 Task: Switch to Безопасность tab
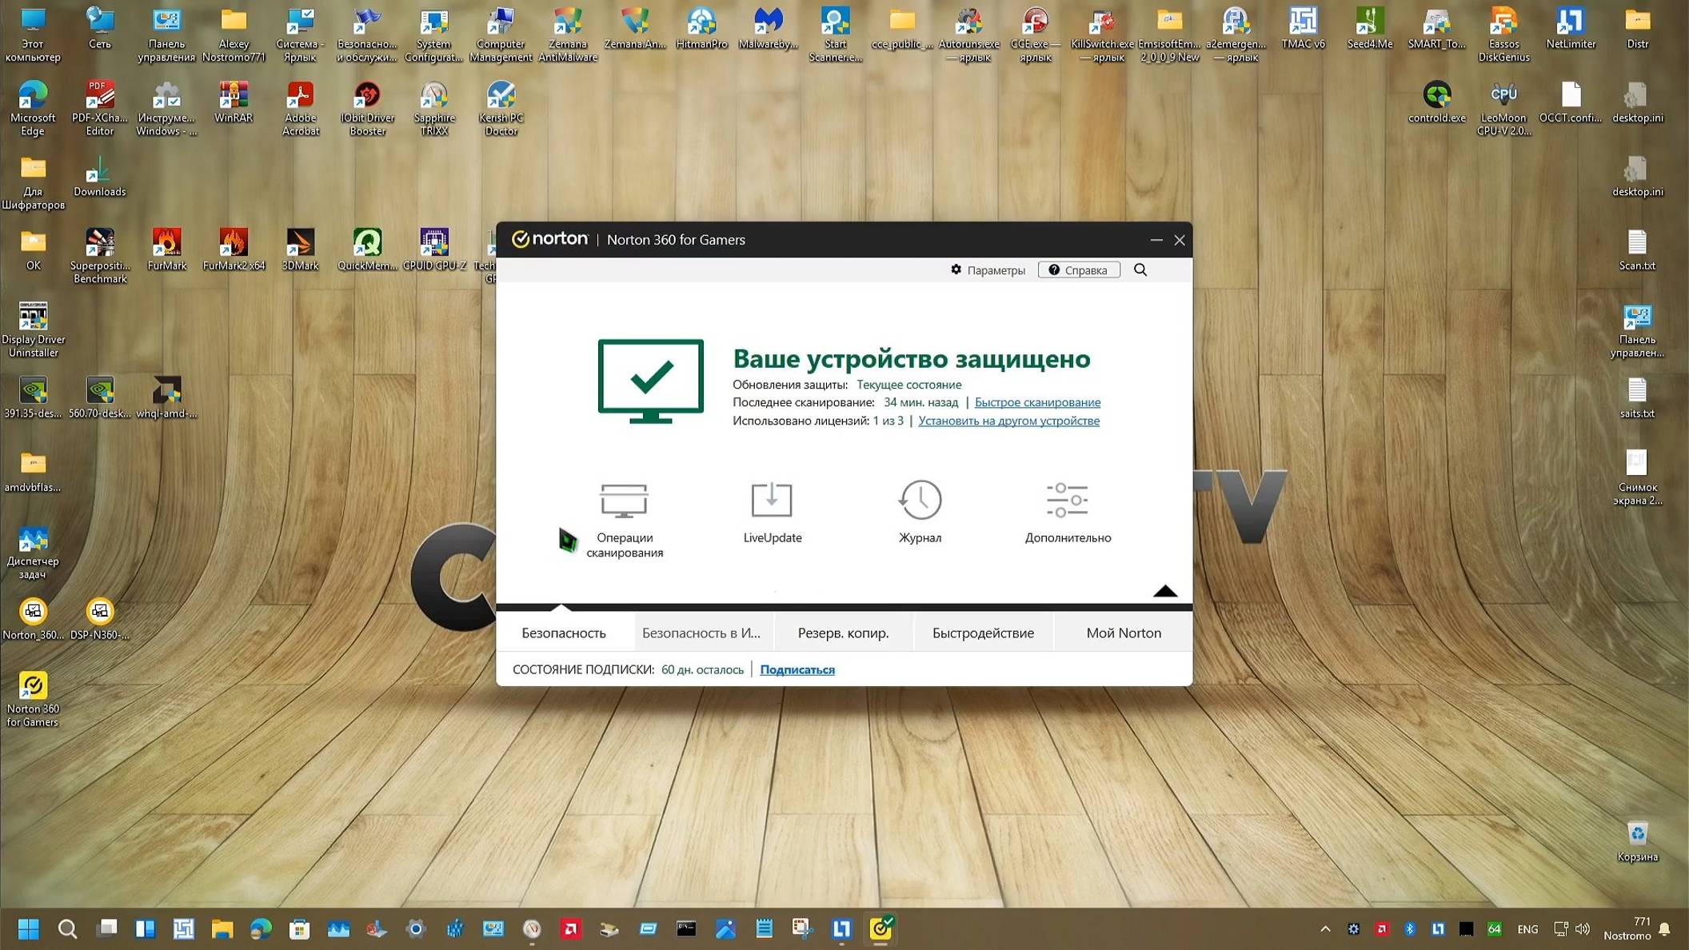563,633
